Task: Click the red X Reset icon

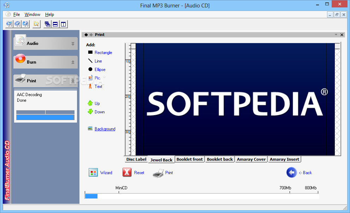Action: click(x=127, y=172)
